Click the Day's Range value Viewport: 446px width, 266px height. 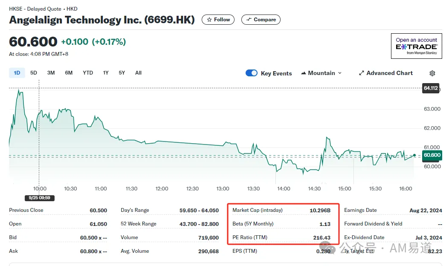tap(199, 211)
